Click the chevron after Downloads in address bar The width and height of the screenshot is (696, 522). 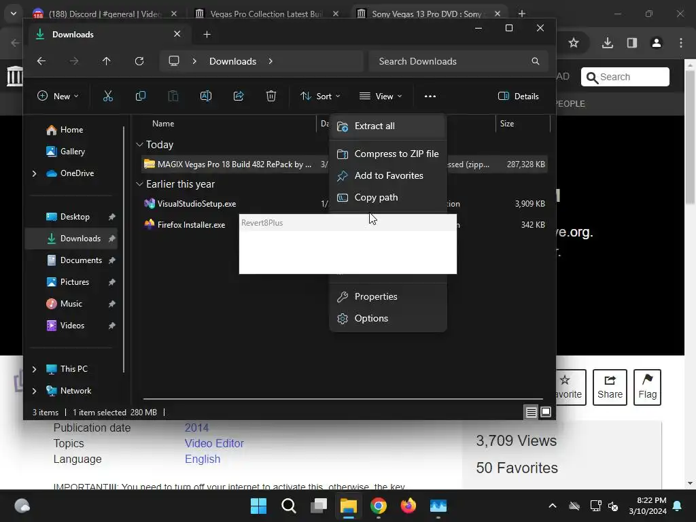pyautogui.click(x=271, y=60)
